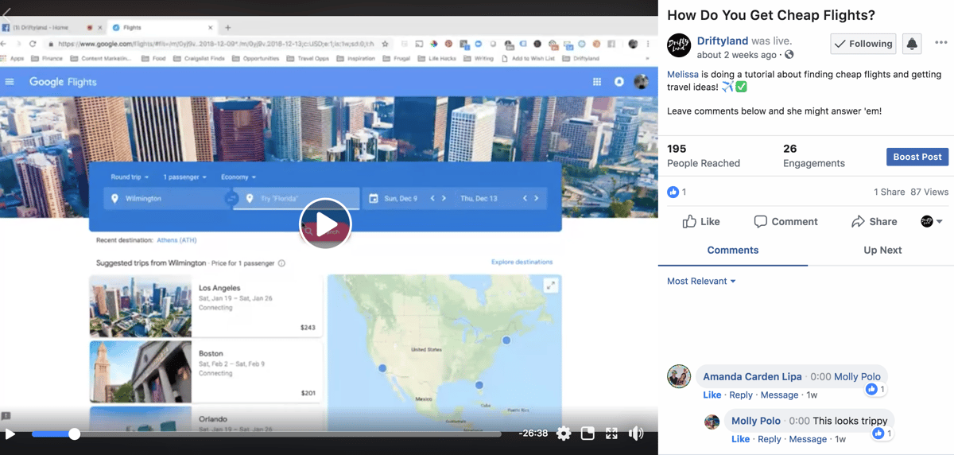Open the tagged Molly Polo link in Amanda's comment
This screenshot has height=455, width=954.
pyautogui.click(x=858, y=377)
